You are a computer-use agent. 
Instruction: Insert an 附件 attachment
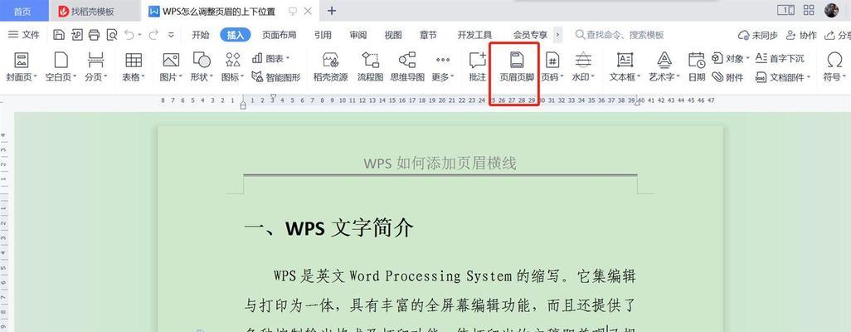tap(727, 77)
